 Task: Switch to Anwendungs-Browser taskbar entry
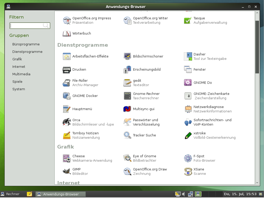pyautogui.click(x=61, y=194)
